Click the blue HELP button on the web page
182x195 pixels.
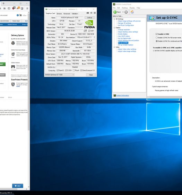coord(18,186)
